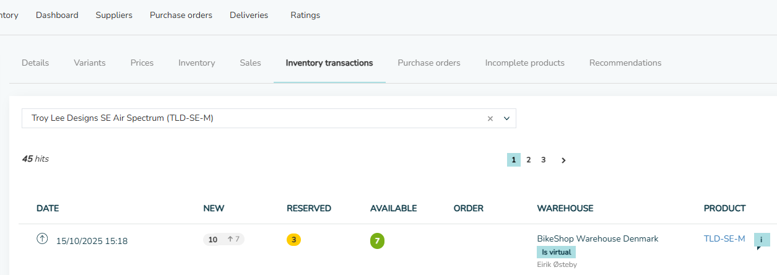Click the 'Is virtual' warehouse tag
Image resolution: width=777 pixels, height=275 pixels.
(x=556, y=252)
